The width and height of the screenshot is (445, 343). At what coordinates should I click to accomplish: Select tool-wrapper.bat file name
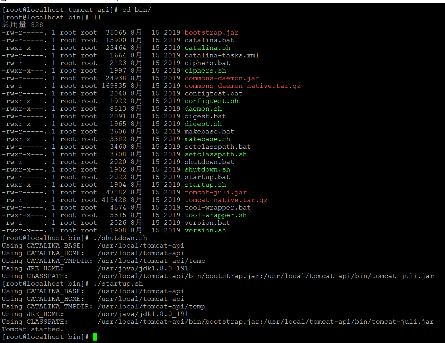(217, 207)
